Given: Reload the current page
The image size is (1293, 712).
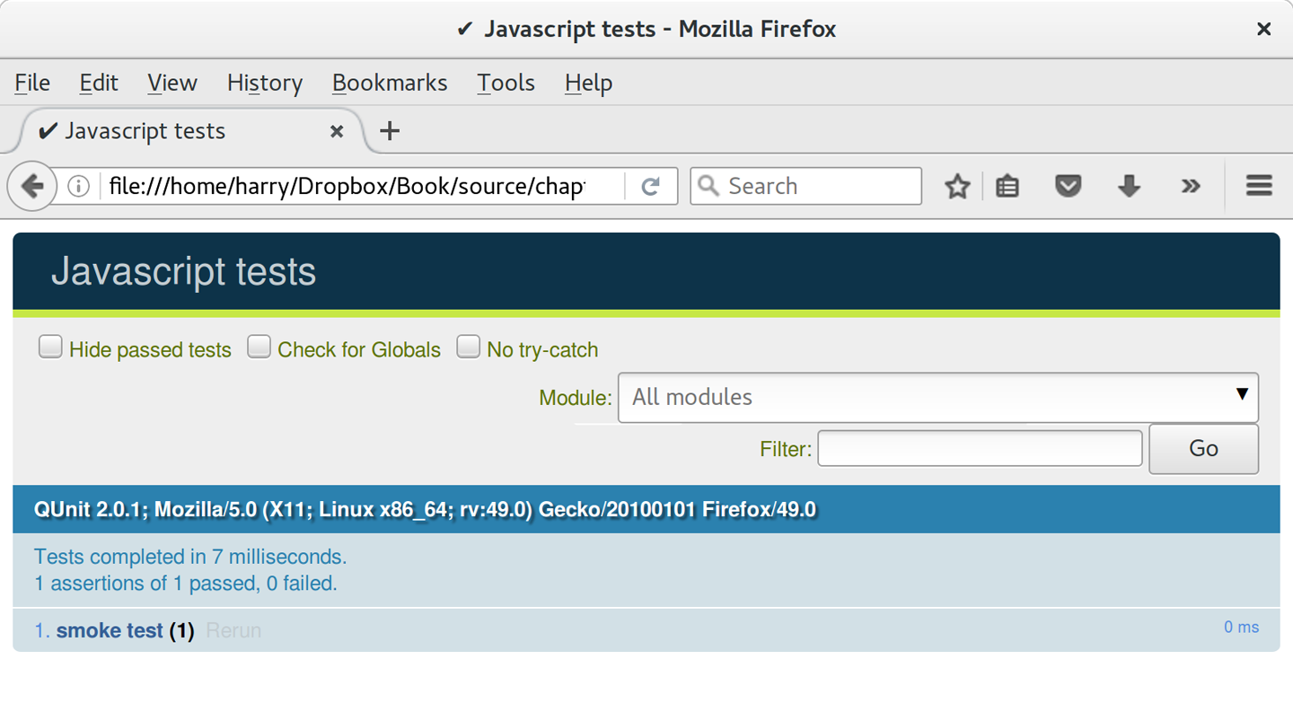Looking at the screenshot, I should (651, 187).
